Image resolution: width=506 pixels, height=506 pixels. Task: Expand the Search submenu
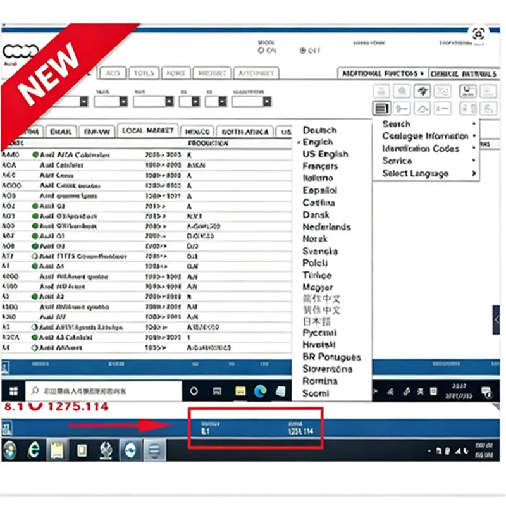[426, 124]
